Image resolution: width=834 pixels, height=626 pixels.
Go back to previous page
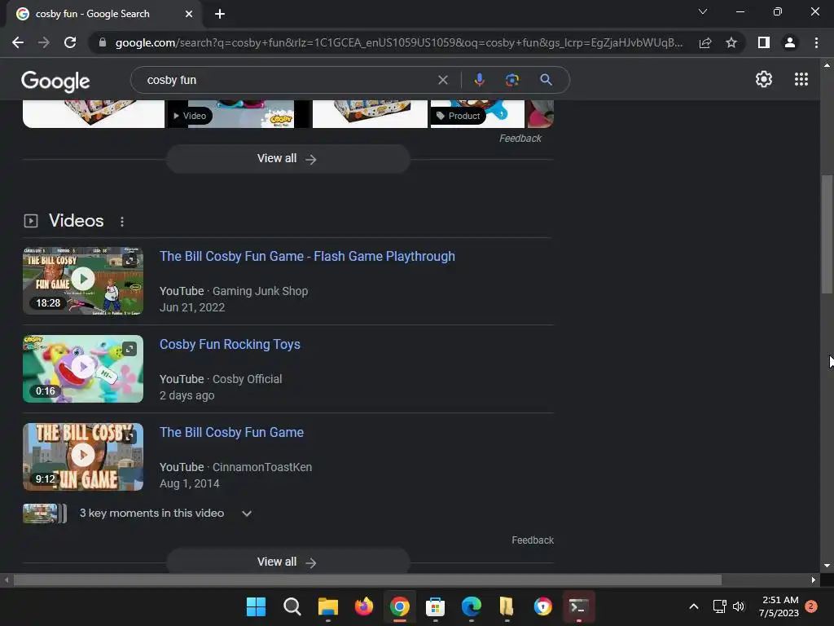(x=18, y=42)
